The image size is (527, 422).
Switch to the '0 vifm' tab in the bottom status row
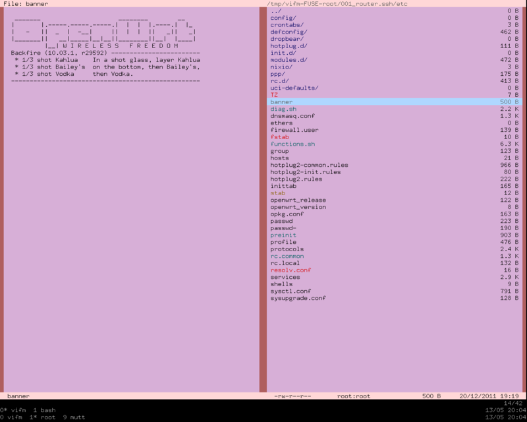point(11,417)
